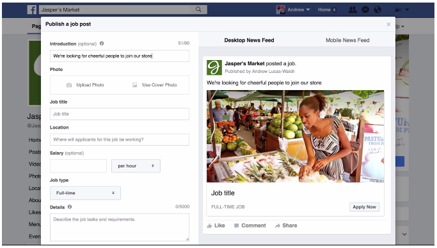
Task: Click the privacy shortcuts lock icon
Action: click(398, 10)
